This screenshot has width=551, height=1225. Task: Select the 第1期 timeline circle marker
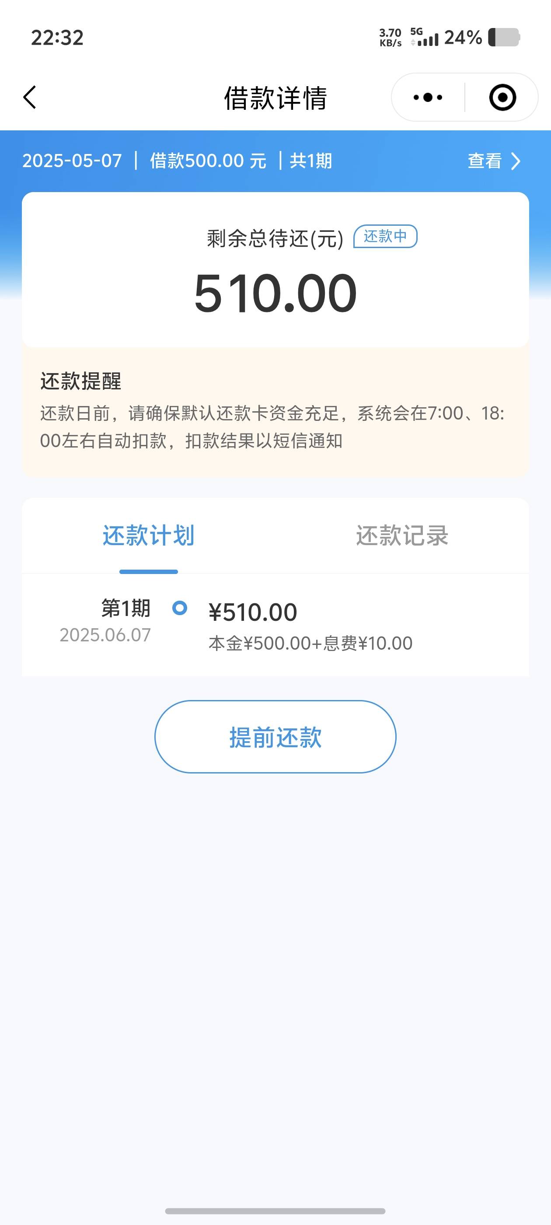coord(180,608)
